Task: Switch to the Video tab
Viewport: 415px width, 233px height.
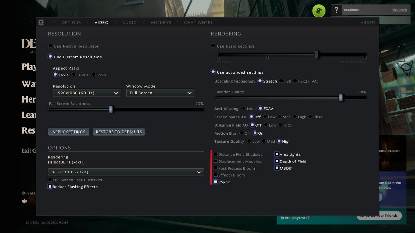Action: [101, 23]
